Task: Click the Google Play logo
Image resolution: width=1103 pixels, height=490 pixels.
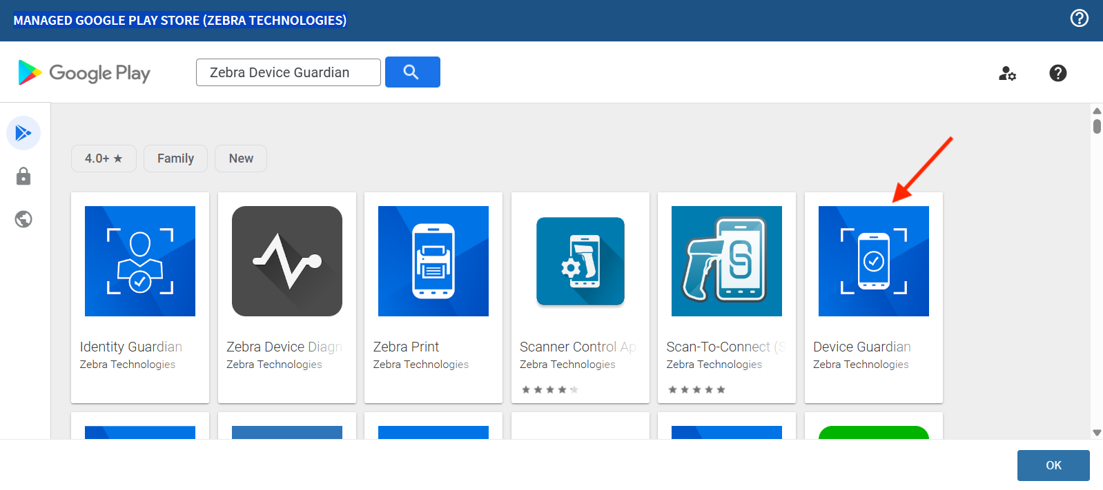Action: coord(84,72)
